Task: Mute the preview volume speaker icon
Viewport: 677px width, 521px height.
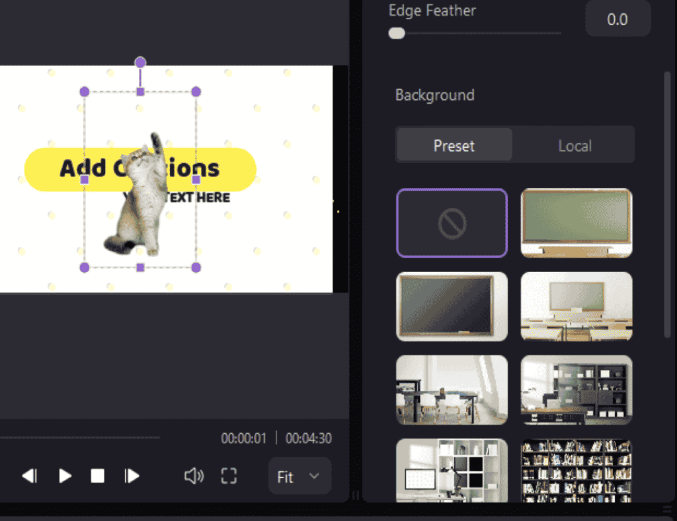Action: [x=194, y=475]
